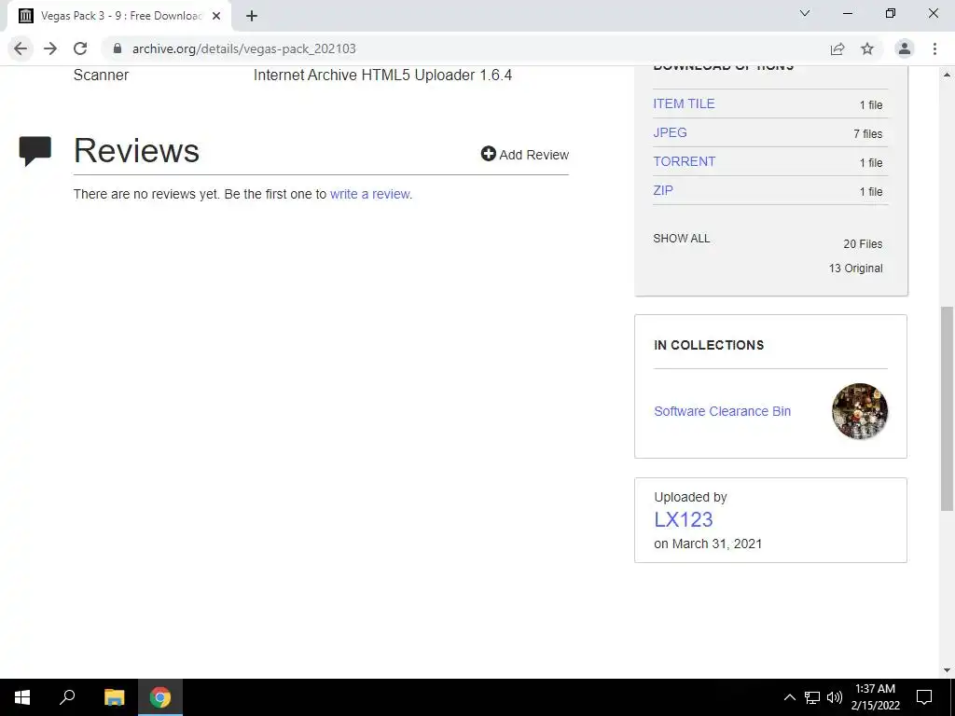This screenshot has height=716, width=955.
Task: Open Chrome's three-dot menu
Action: pyautogui.click(x=934, y=48)
